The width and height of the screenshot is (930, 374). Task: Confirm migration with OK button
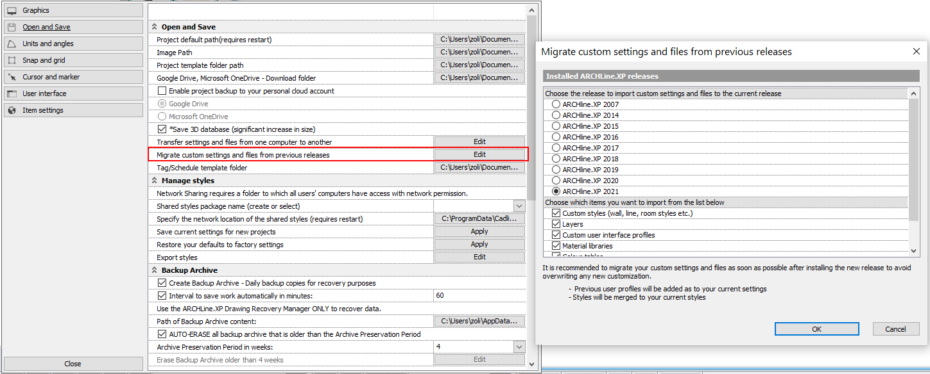tap(817, 329)
